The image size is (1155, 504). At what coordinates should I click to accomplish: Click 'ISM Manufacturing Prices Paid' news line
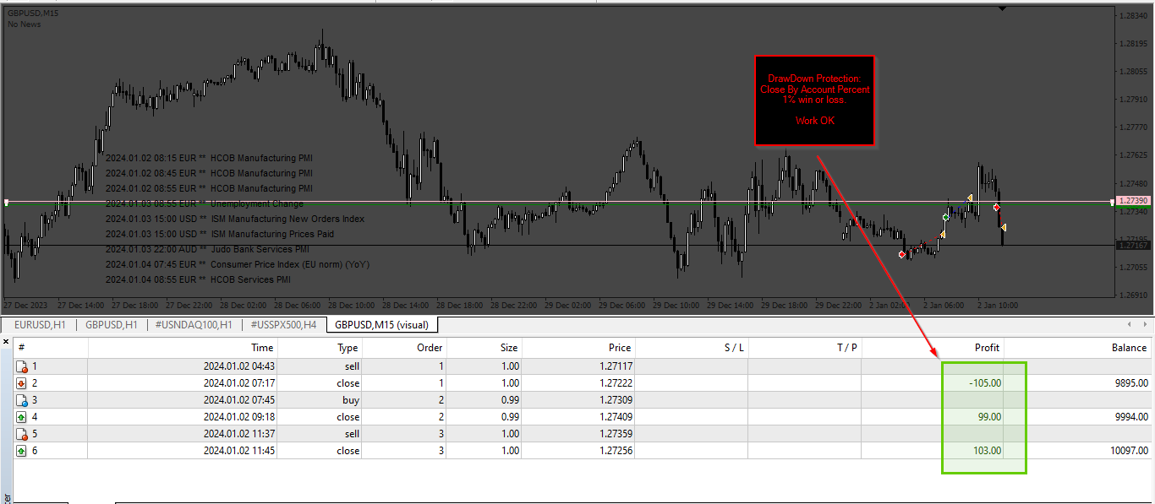point(220,234)
